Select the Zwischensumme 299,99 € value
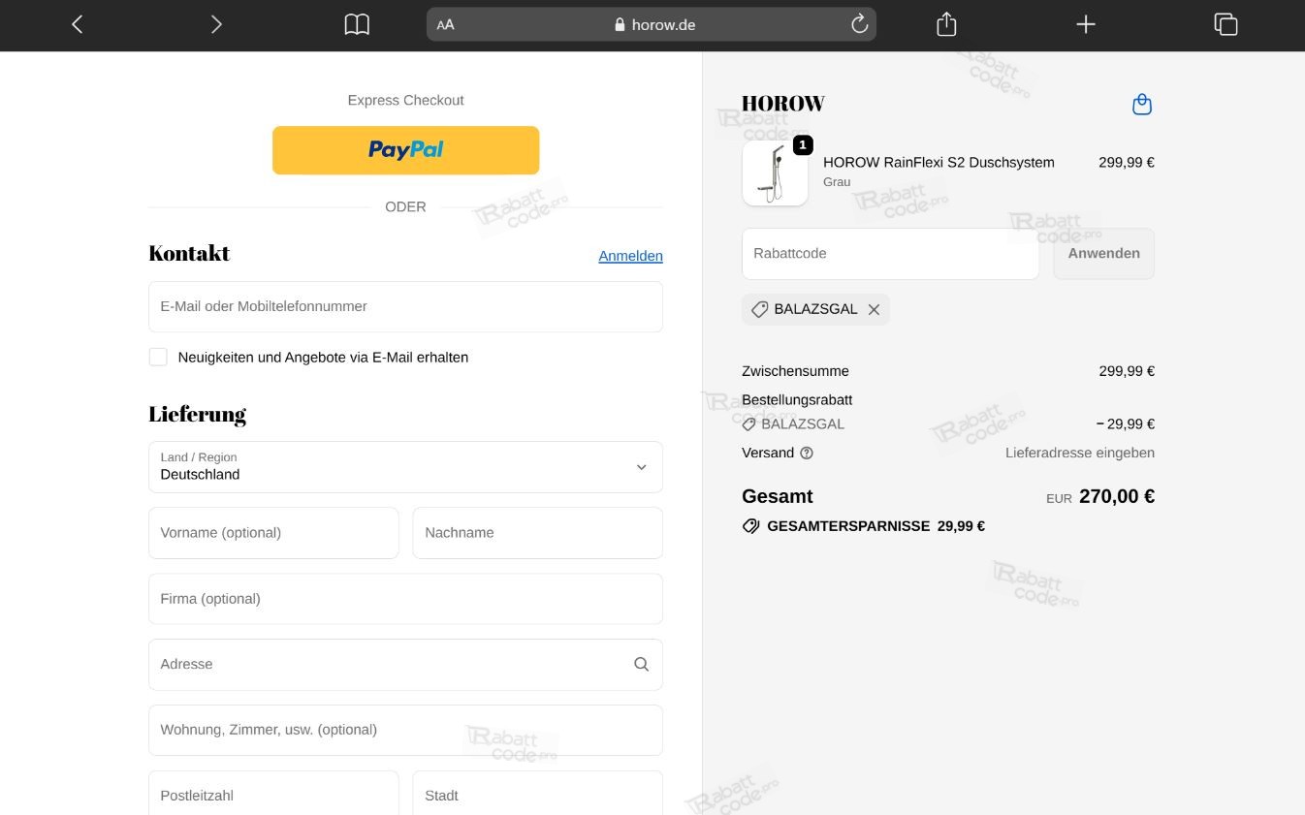The image size is (1305, 815). pyautogui.click(x=1127, y=371)
